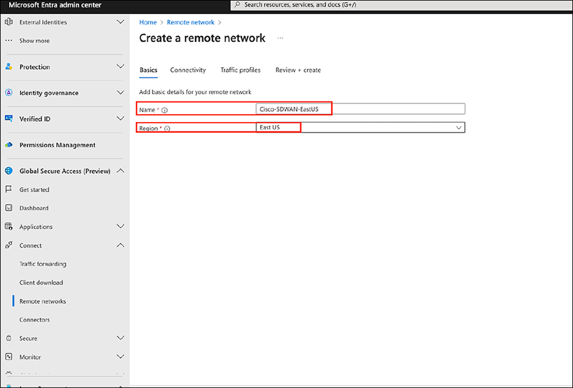The height and width of the screenshot is (388, 573).
Task: Click the Identity governance icon
Action: (9, 92)
